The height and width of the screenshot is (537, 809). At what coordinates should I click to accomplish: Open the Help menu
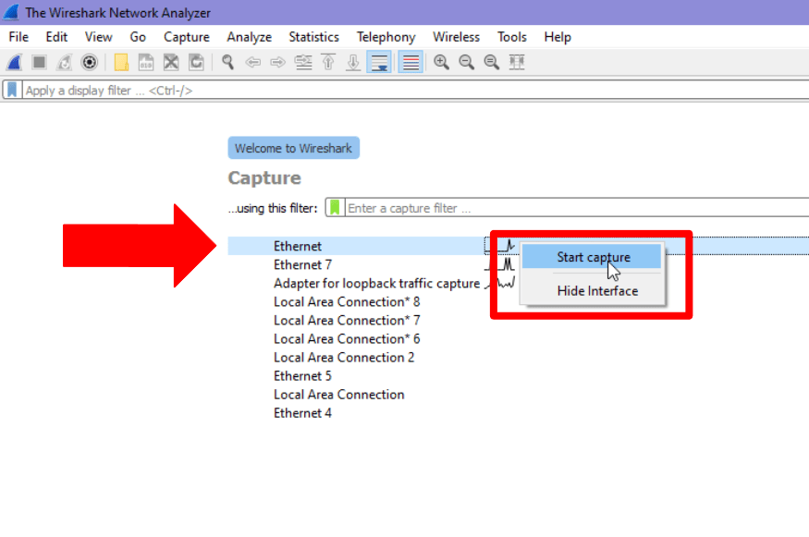(558, 37)
